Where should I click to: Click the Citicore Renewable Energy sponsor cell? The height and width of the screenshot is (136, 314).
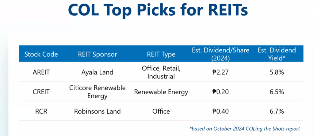pos(98,92)
